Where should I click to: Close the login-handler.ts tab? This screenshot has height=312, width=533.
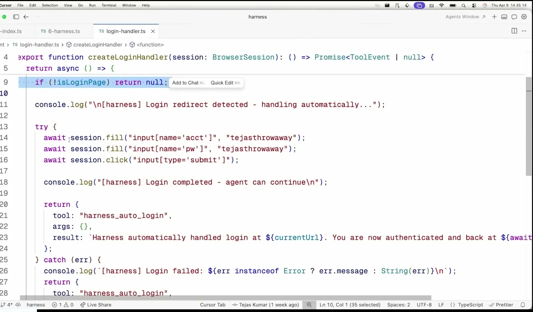tap(153, 31)
